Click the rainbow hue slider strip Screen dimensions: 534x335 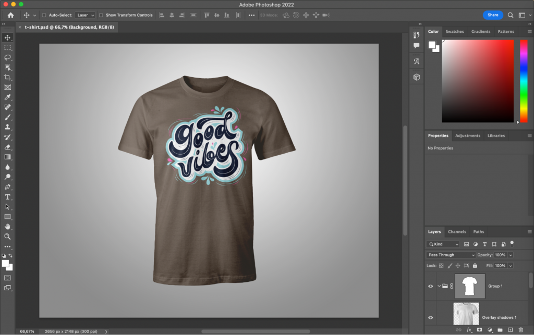(x=524, y=81)
